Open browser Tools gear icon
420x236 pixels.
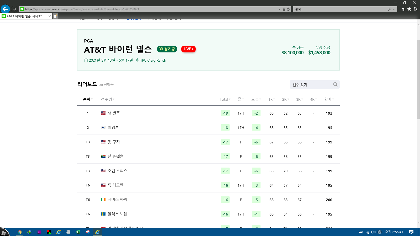pyautogui.click(x=416, y=9)
